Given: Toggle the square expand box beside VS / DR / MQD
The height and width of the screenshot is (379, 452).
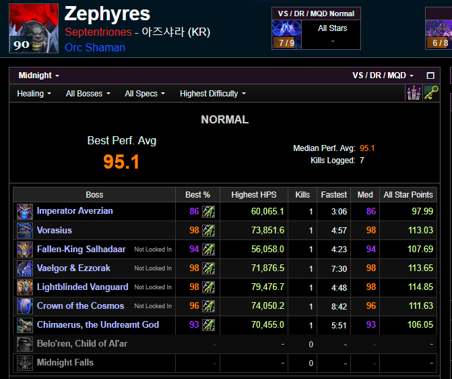Looking at the screenshot, I should click(430, 76).
